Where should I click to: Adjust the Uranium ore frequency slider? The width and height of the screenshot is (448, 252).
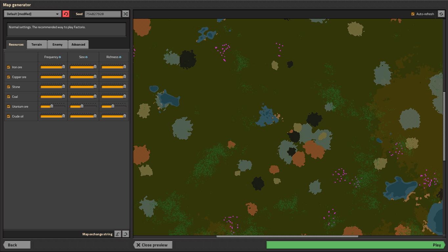coord(53,106)
